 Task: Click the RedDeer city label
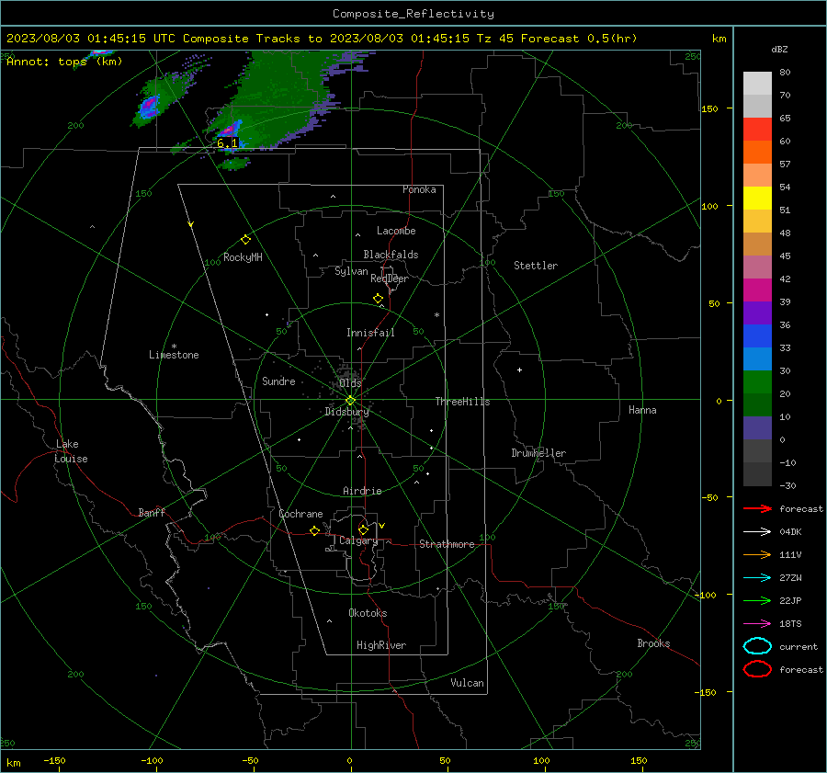[x=390, y=279]
